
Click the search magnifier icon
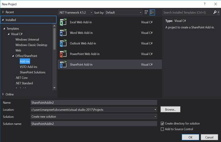[215, 12]
